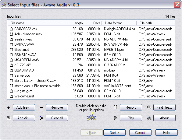Click the file icon of aaahhh.wav
The height and width of the screenshot is (140, 182).
pos(11,39)
